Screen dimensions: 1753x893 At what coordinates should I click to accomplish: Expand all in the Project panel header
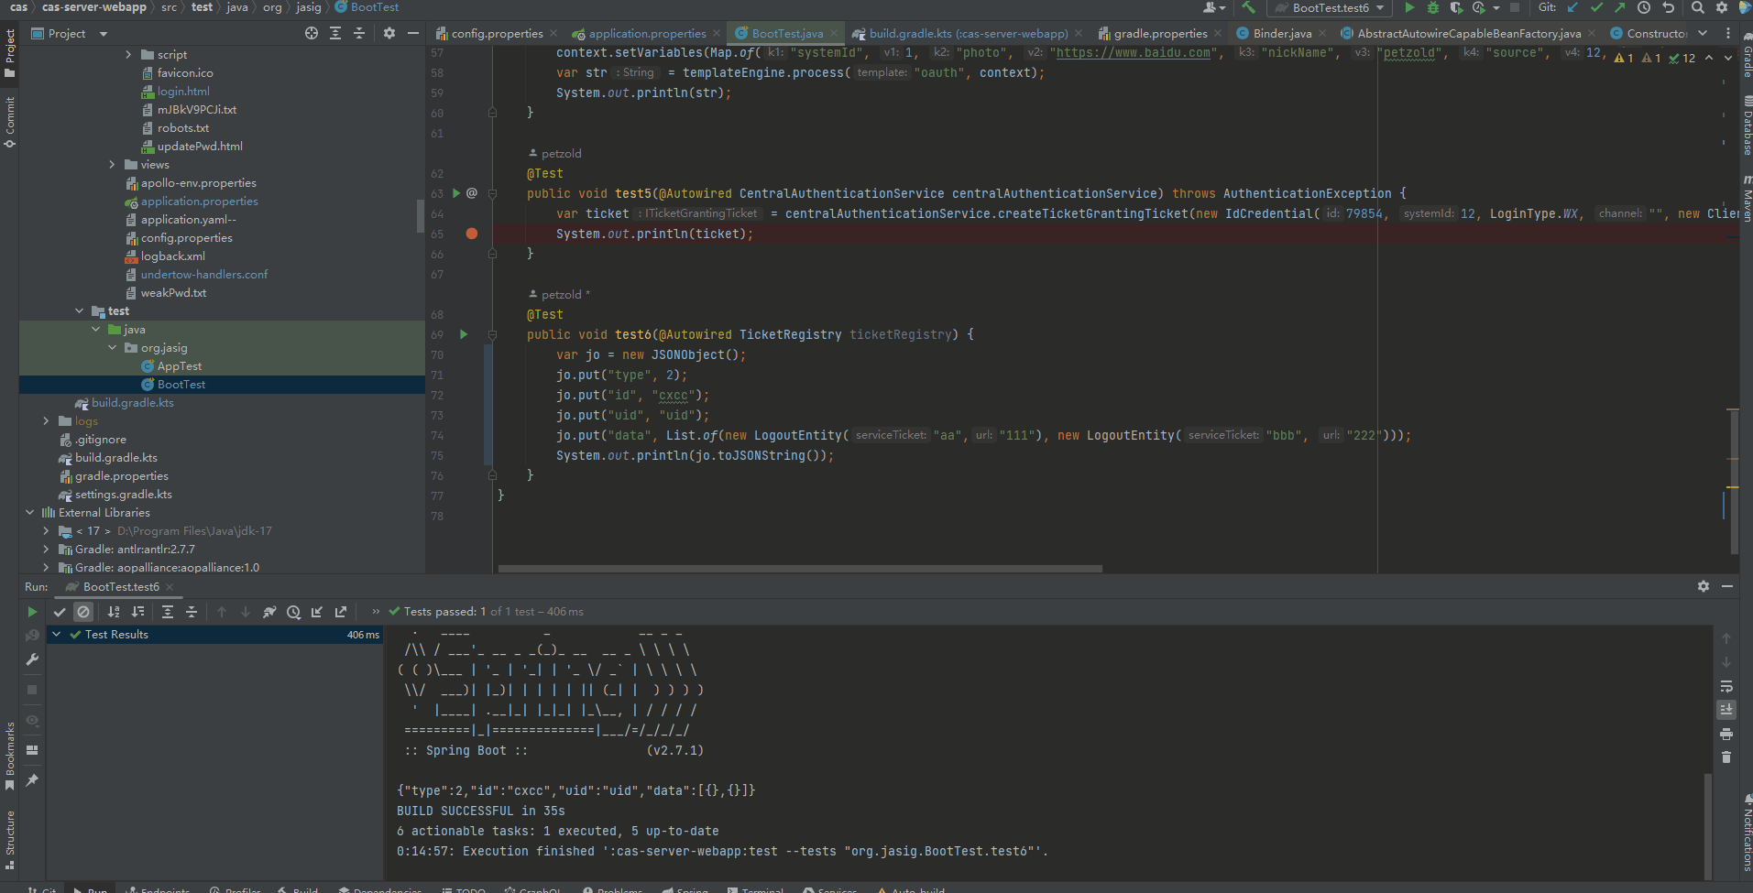(335, 33)
